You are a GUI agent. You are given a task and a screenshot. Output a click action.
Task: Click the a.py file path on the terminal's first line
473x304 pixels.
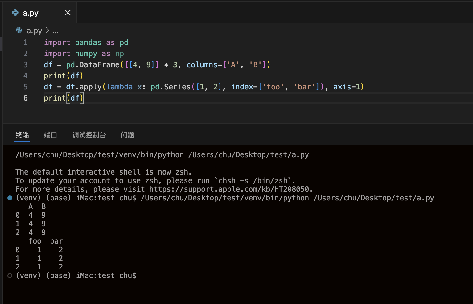click(x=249, y=155)
